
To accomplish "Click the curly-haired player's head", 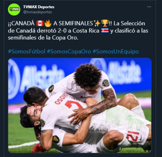I will click(88, 76).
